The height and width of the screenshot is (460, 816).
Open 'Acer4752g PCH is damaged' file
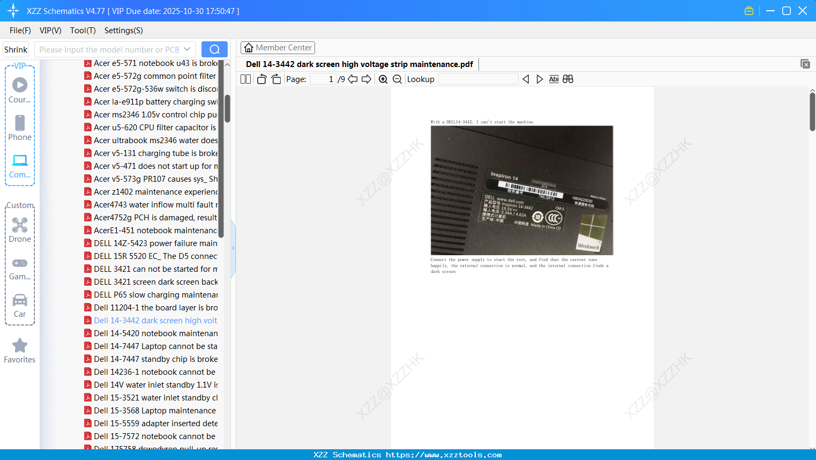pos(151,218)
